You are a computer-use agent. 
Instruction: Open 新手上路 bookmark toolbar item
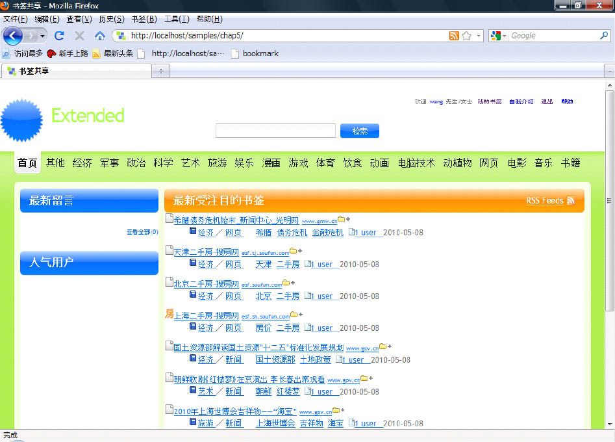point(67,53)
